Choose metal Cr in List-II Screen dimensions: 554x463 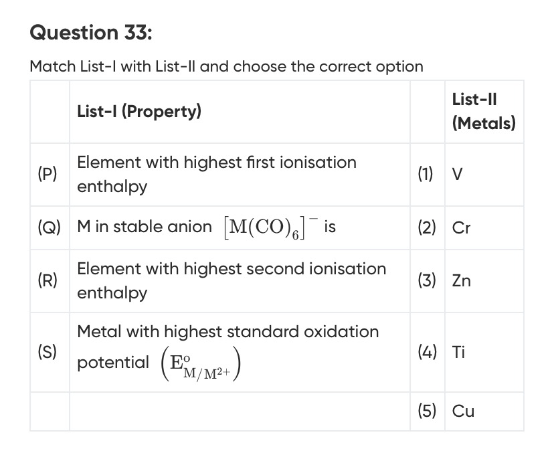(x=461, y=227)
